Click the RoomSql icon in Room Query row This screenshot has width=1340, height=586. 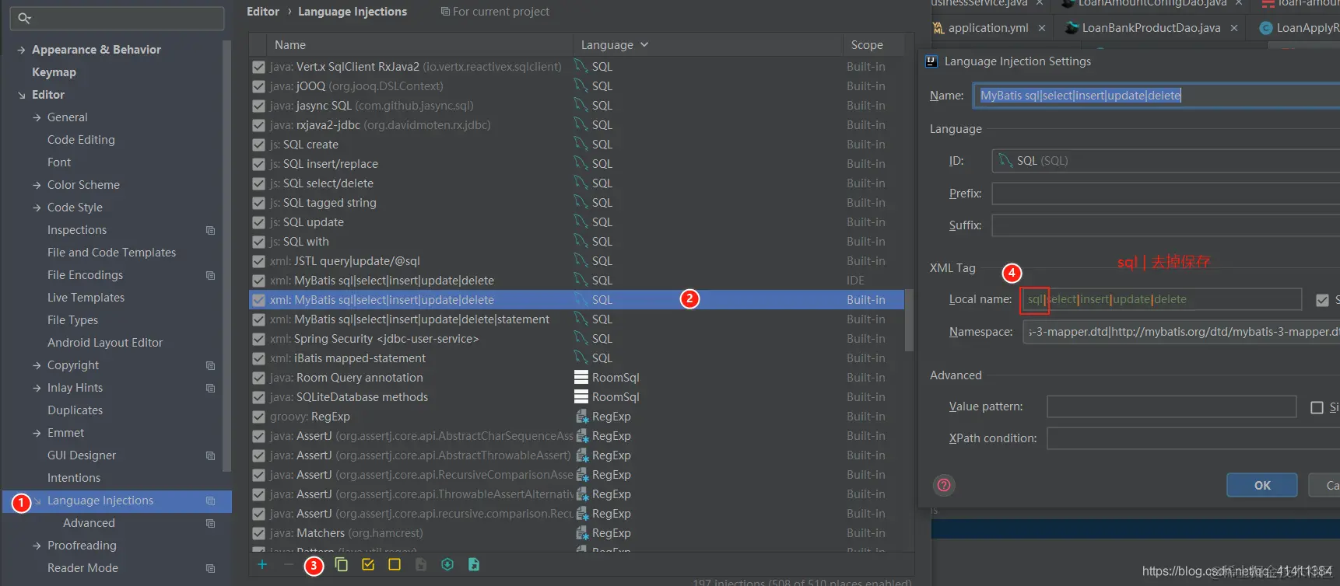click(x=581, y=377)
